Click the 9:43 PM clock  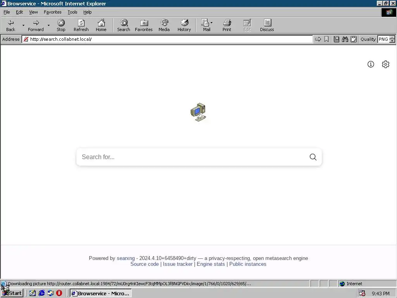tap(381, 293)
